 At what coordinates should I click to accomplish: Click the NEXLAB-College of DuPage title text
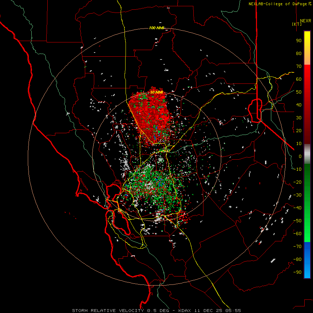pyautogui.click(x=280, y=4)
